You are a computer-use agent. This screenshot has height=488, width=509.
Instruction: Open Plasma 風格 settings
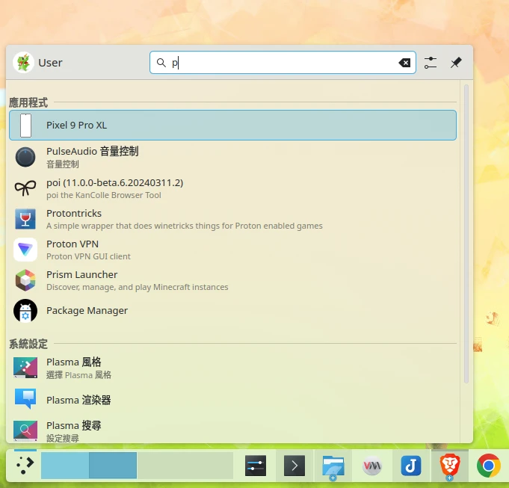point(232,368)
